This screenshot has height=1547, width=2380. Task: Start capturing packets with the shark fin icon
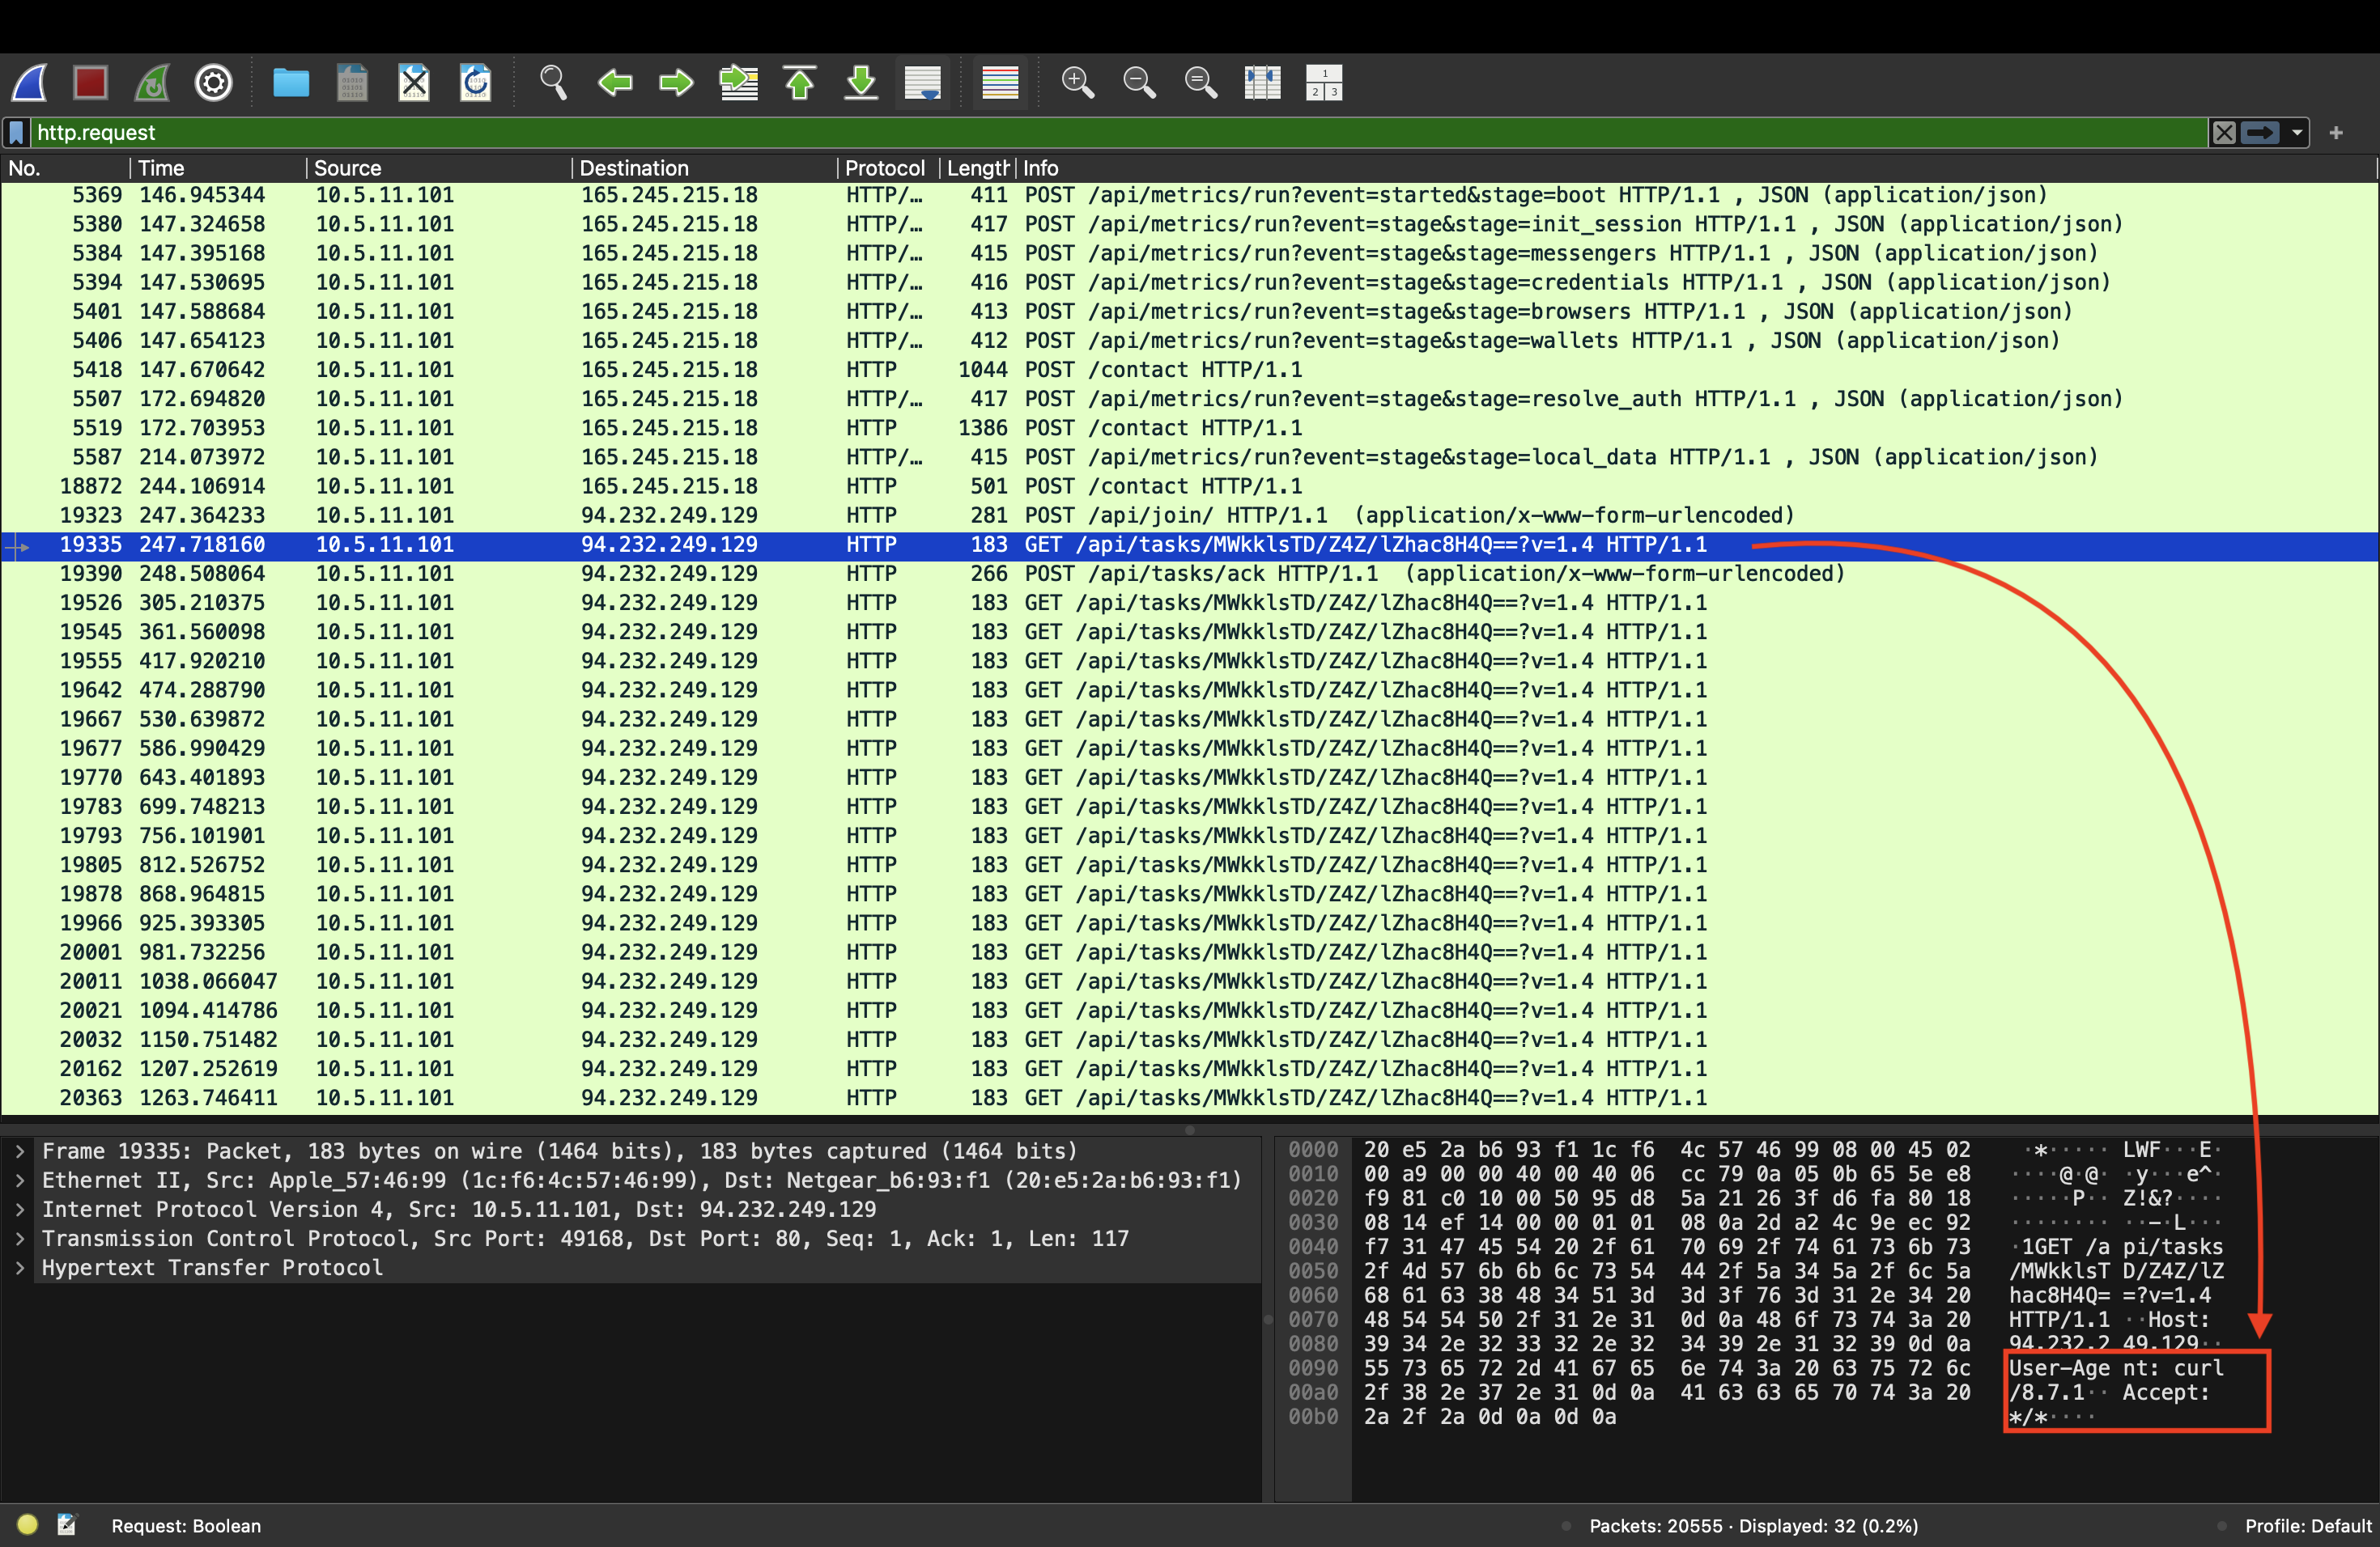pyautogui.click(x=30, y=83)
